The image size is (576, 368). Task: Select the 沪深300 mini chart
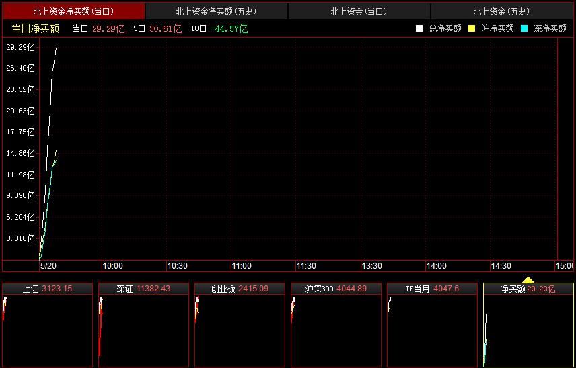[x=336, y=325]
